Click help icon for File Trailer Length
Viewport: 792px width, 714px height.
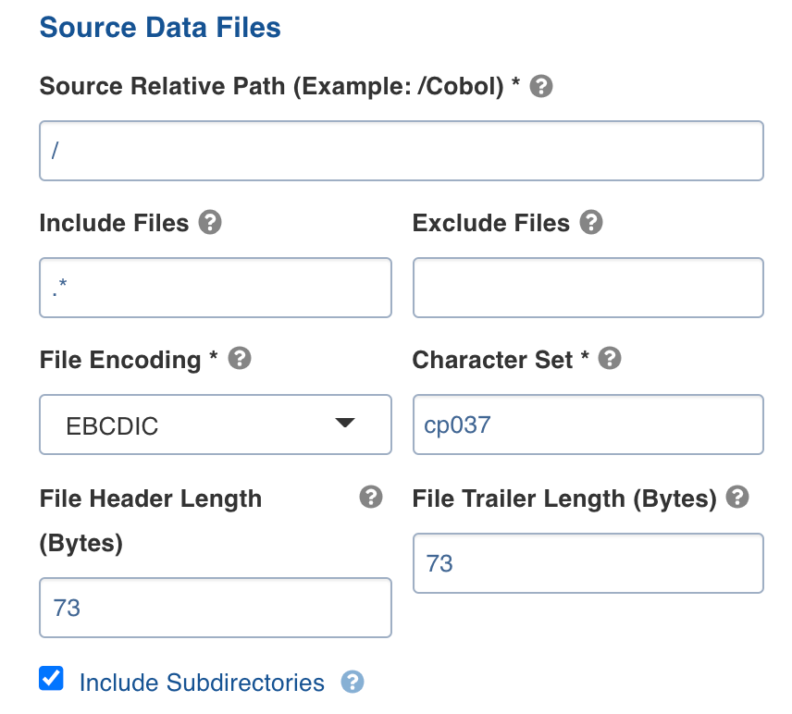pyautogui.click(x=737, y=499)
